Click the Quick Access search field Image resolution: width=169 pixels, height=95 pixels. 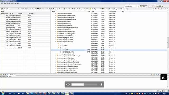click(x=130, y=6)
